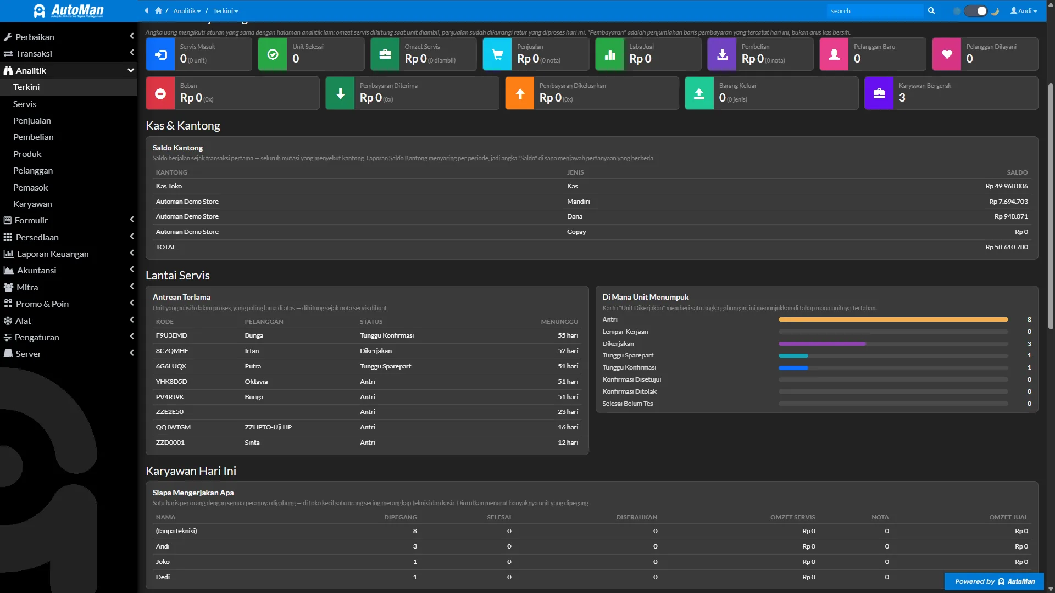Open the Pembelian analytics submenu item

34,137
